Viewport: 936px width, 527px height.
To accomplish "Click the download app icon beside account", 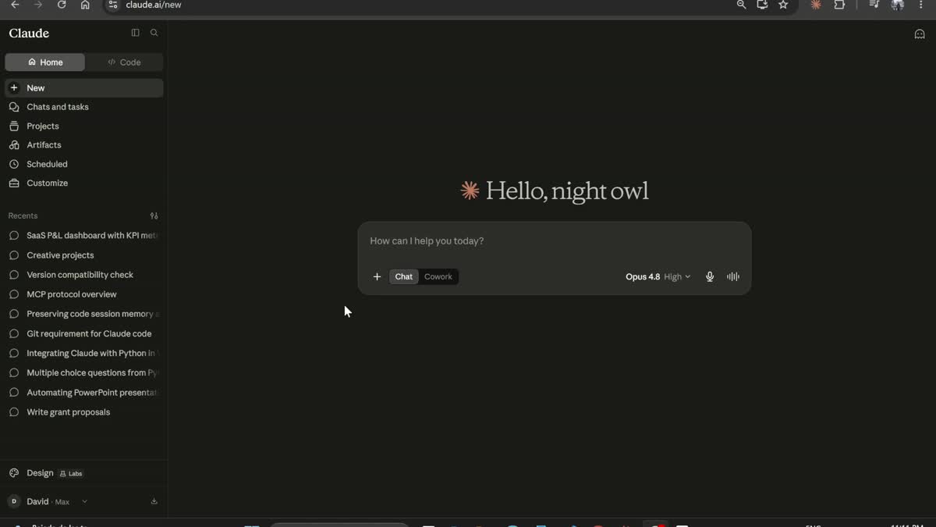I will (154, 501).
